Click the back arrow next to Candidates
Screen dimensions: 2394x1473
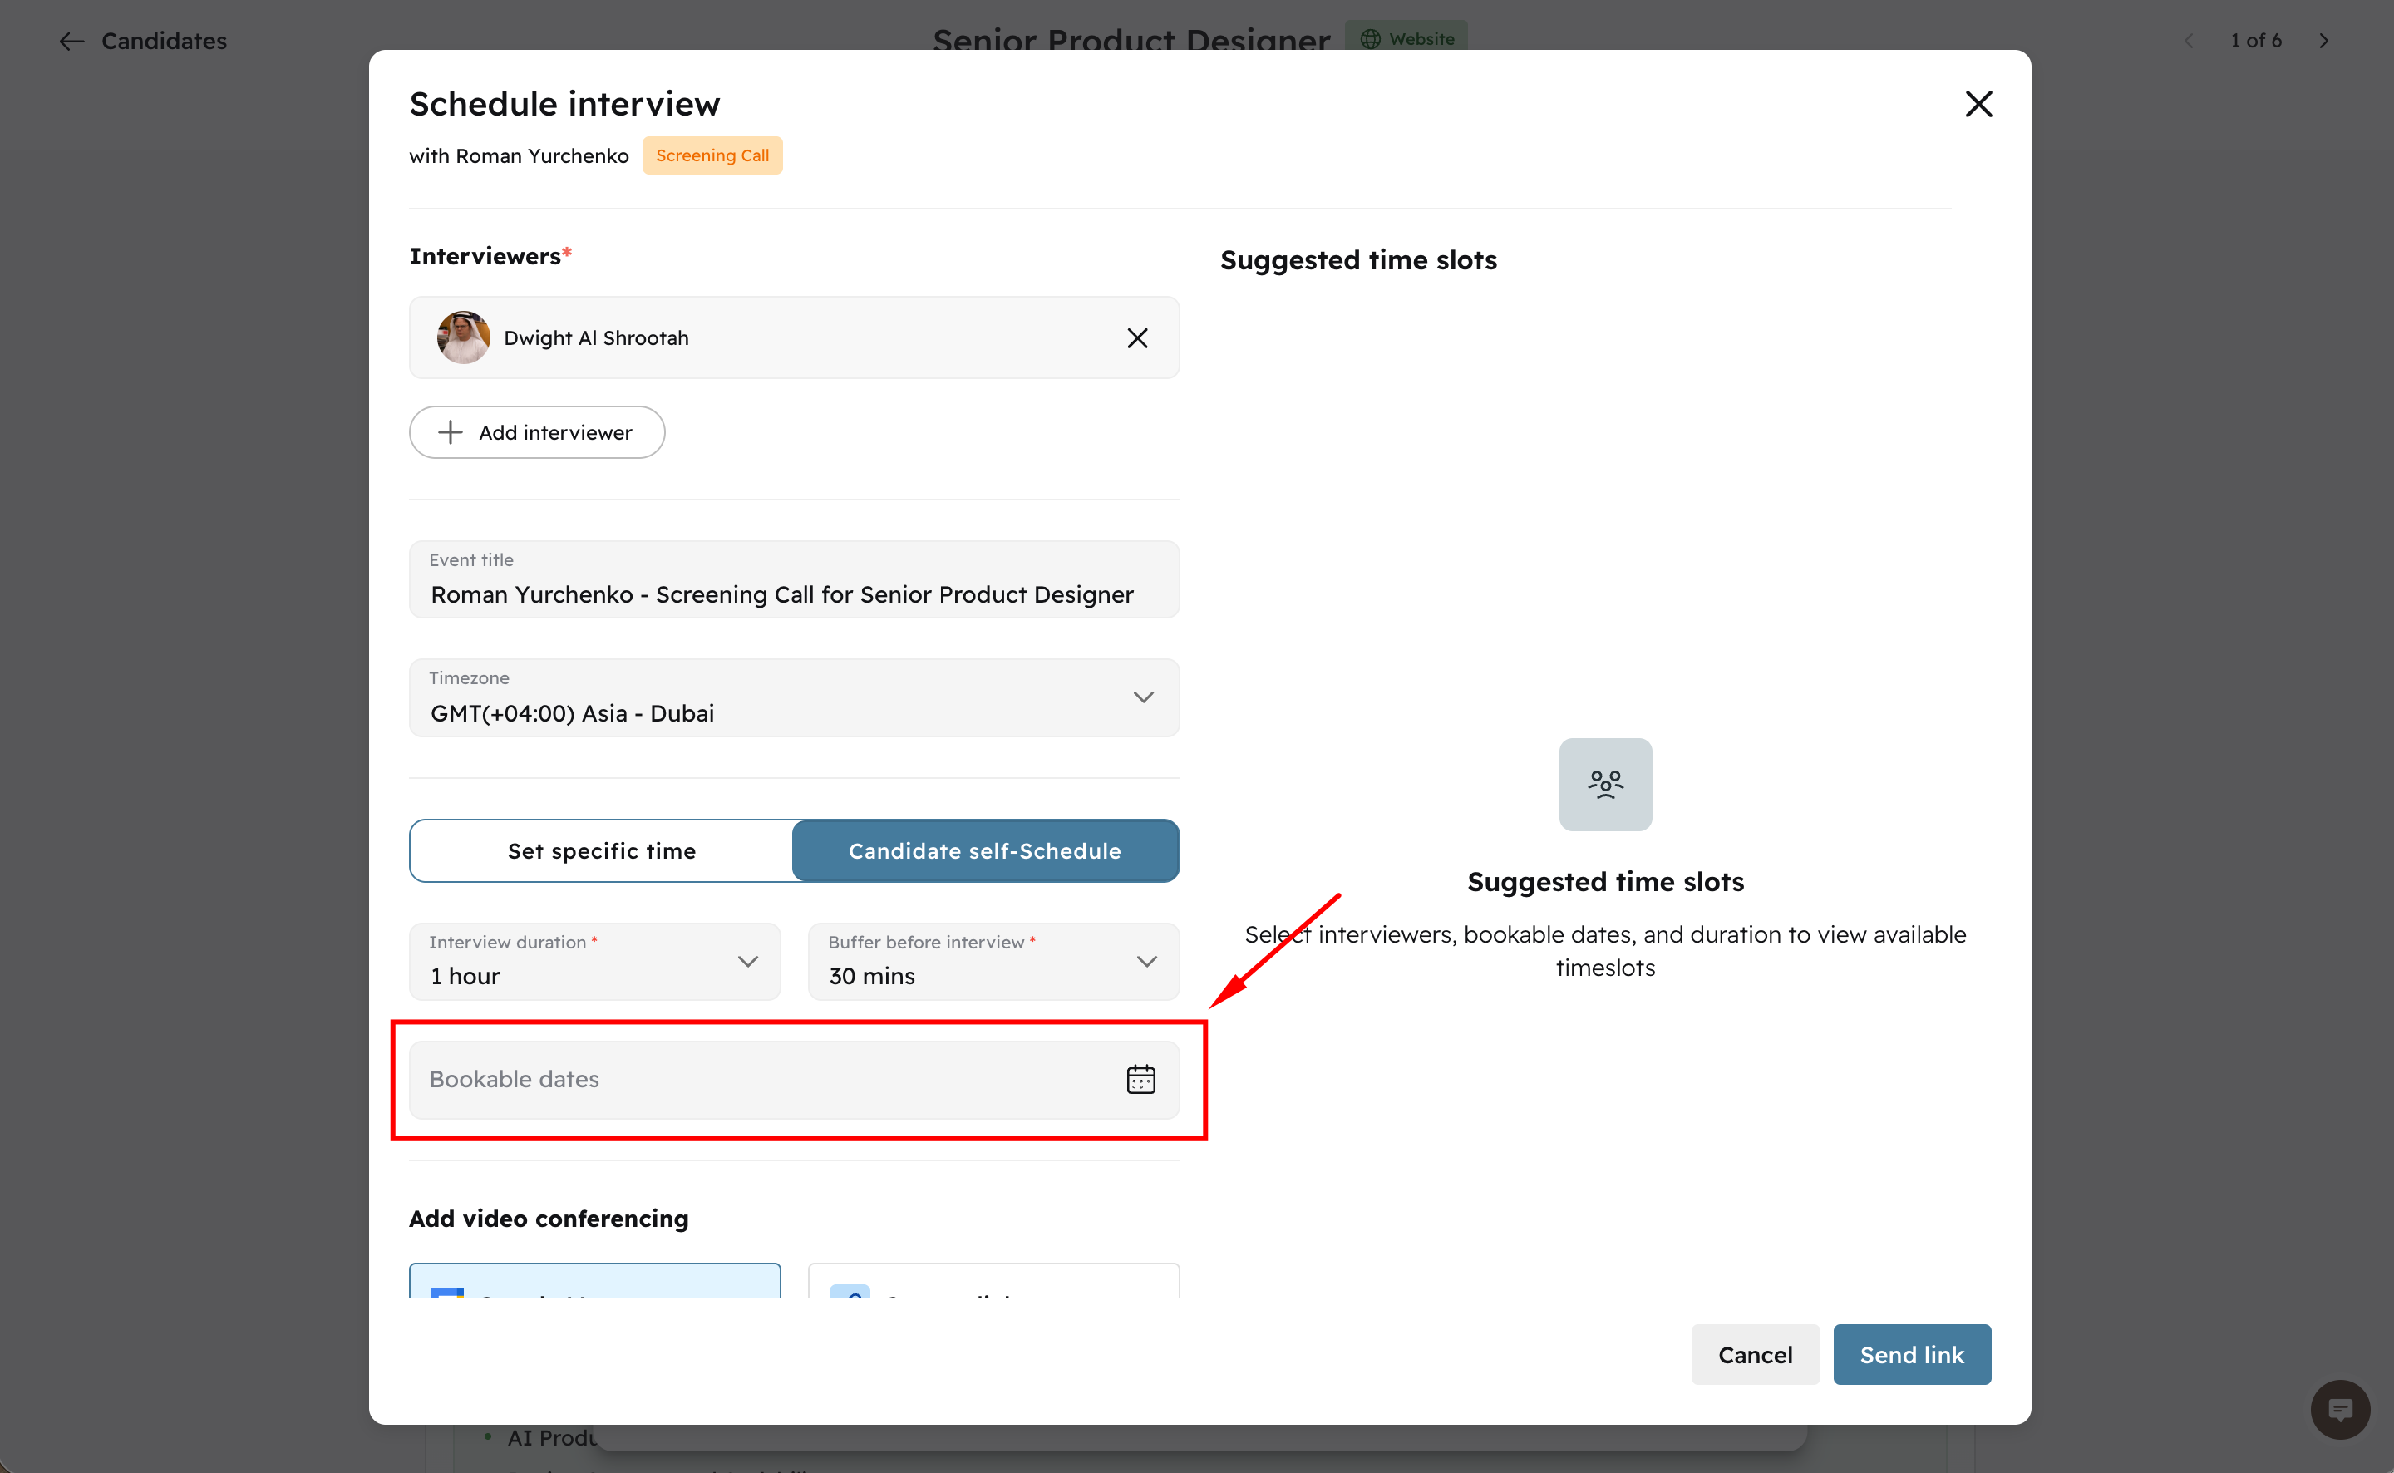tap(71, 41)
